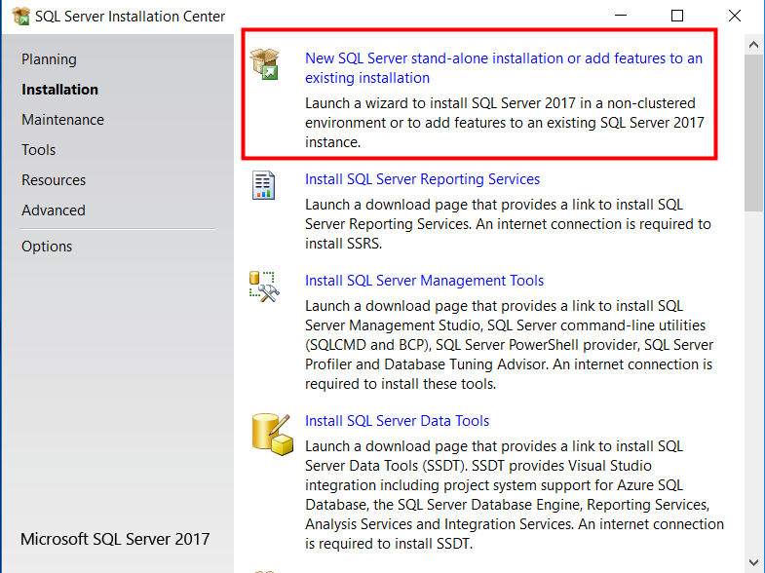Maximize the Installation Center window
Image resolution: width=765 pixels, height=573 pixels.
pyautogui.click(x=677, y=17)
